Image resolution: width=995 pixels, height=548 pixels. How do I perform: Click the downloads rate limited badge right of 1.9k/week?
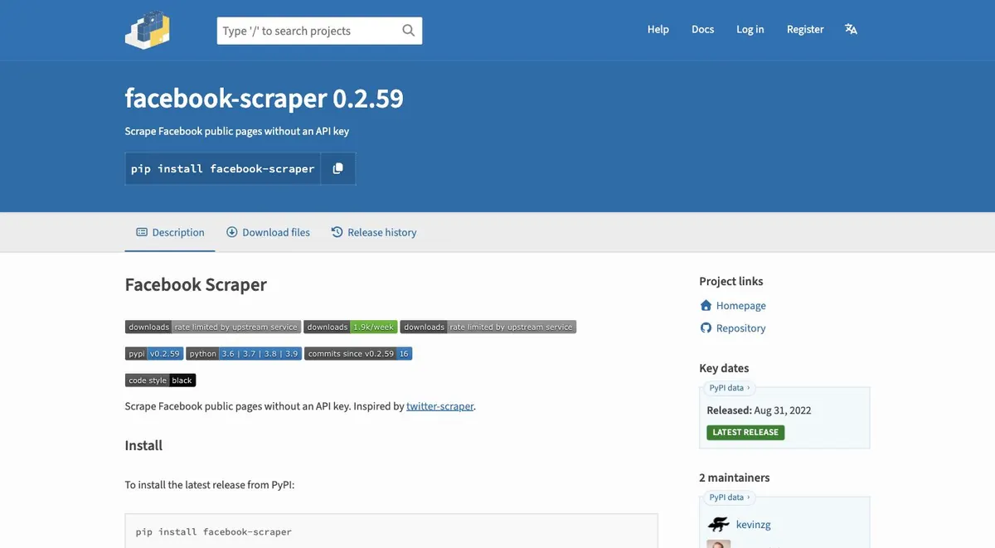488,327
